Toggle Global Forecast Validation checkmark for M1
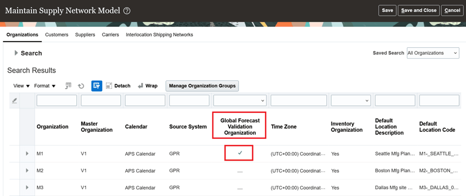The width and height of the screenshot is (466, 196). pyautogui.click(x=240, y=153)
